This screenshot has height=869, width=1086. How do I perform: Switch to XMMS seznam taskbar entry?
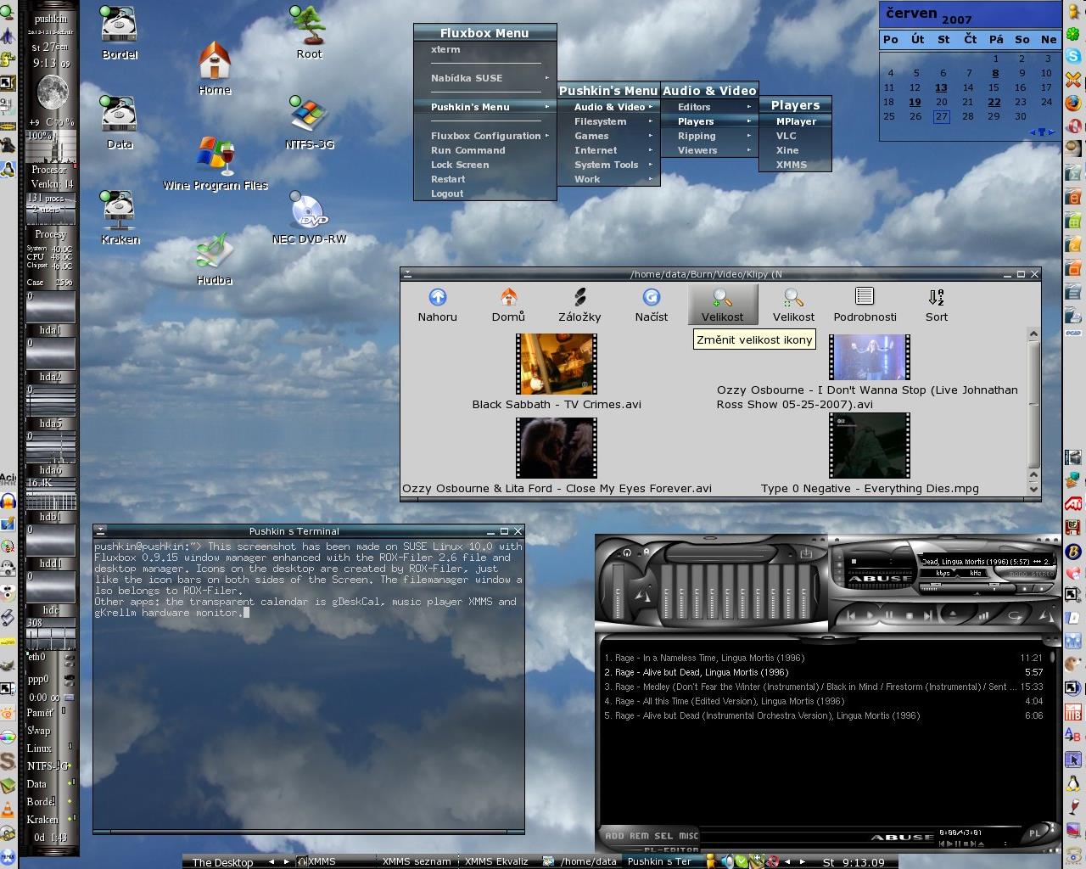(417, 861)
